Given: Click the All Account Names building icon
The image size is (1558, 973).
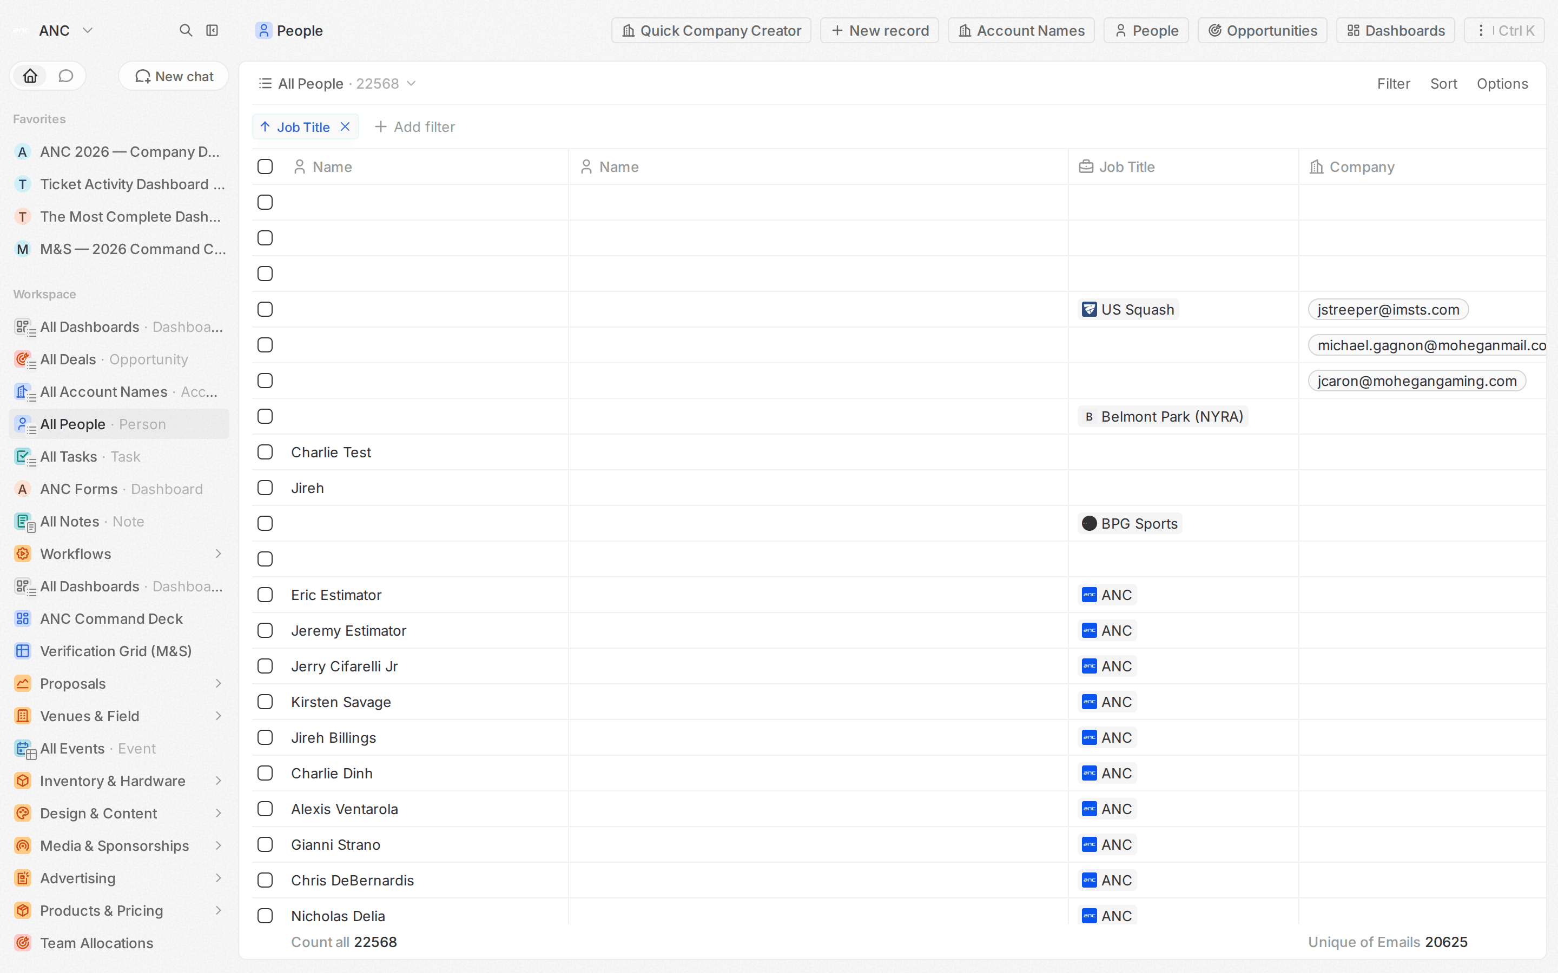Looking at the screenshot, I should click(x=23, y=391).
